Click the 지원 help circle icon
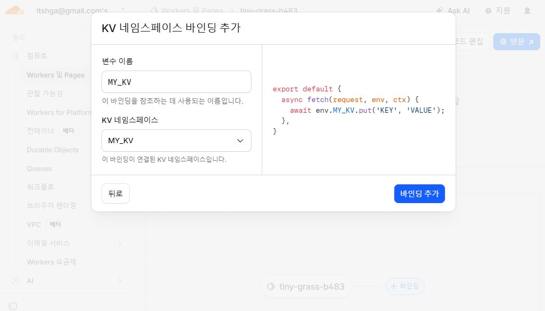545x311 pixels. [x=488, y=11]
